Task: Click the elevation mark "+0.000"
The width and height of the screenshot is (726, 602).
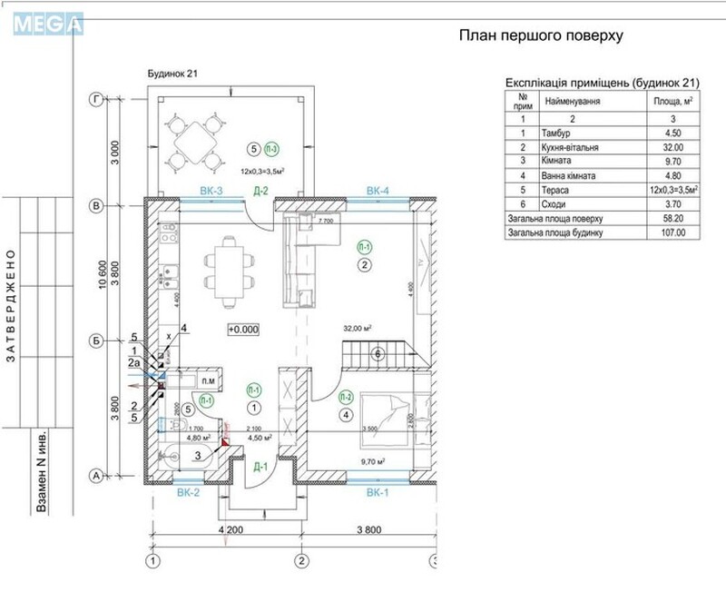Action: point(243,330)
